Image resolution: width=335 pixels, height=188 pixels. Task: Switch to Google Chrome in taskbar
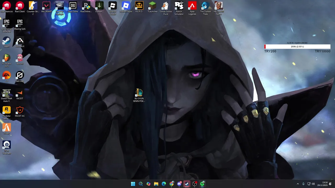[x=171, y=184]
